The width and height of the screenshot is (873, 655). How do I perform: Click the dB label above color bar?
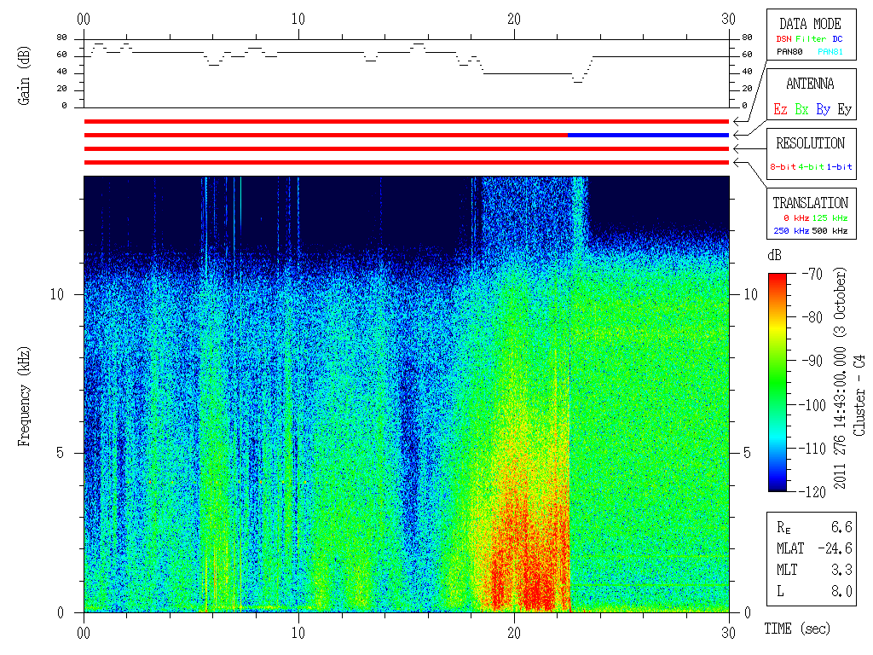774,256
